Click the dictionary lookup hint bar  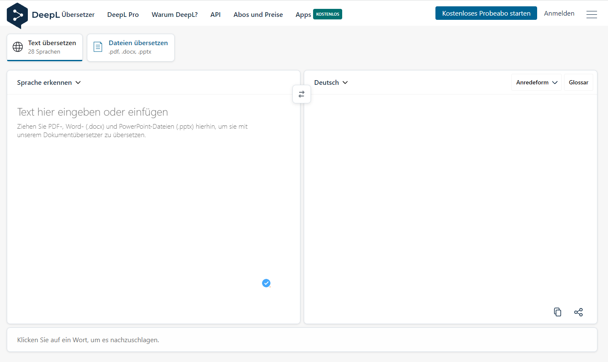(x=302, y=340)
